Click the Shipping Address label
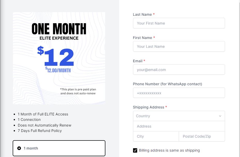This screenshot has width=240, height=157. tap(149, 107)
